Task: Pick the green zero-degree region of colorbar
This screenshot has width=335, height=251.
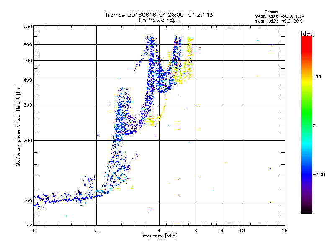Action: [x=307, y=125]
